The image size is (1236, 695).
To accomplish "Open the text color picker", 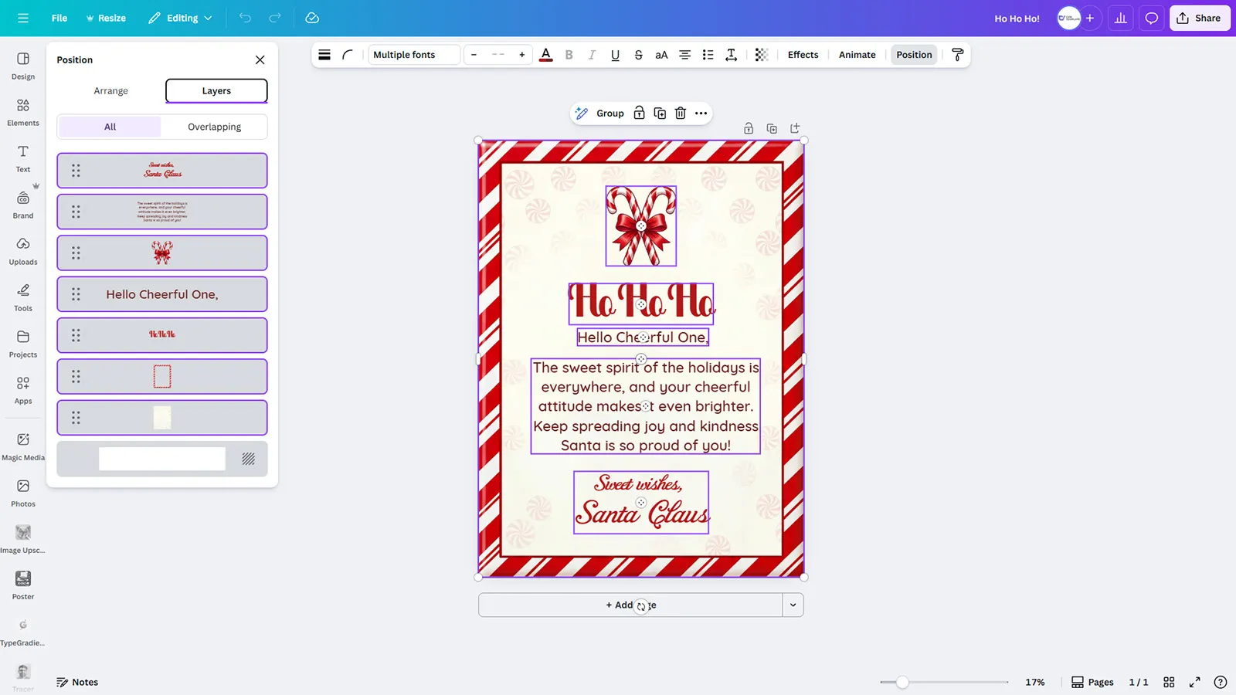I will [x=545, y=55].
